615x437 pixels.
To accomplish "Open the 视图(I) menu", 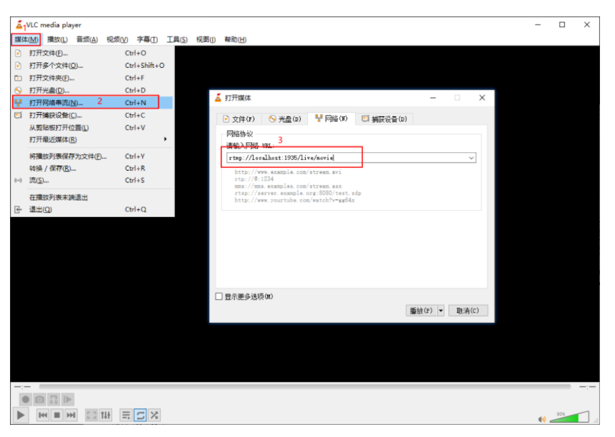I will tap(206, 39).
